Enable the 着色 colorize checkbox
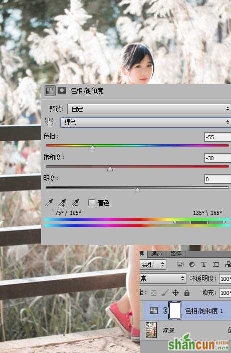This screenshot has width=231, height=353. (x=92, y=203)
